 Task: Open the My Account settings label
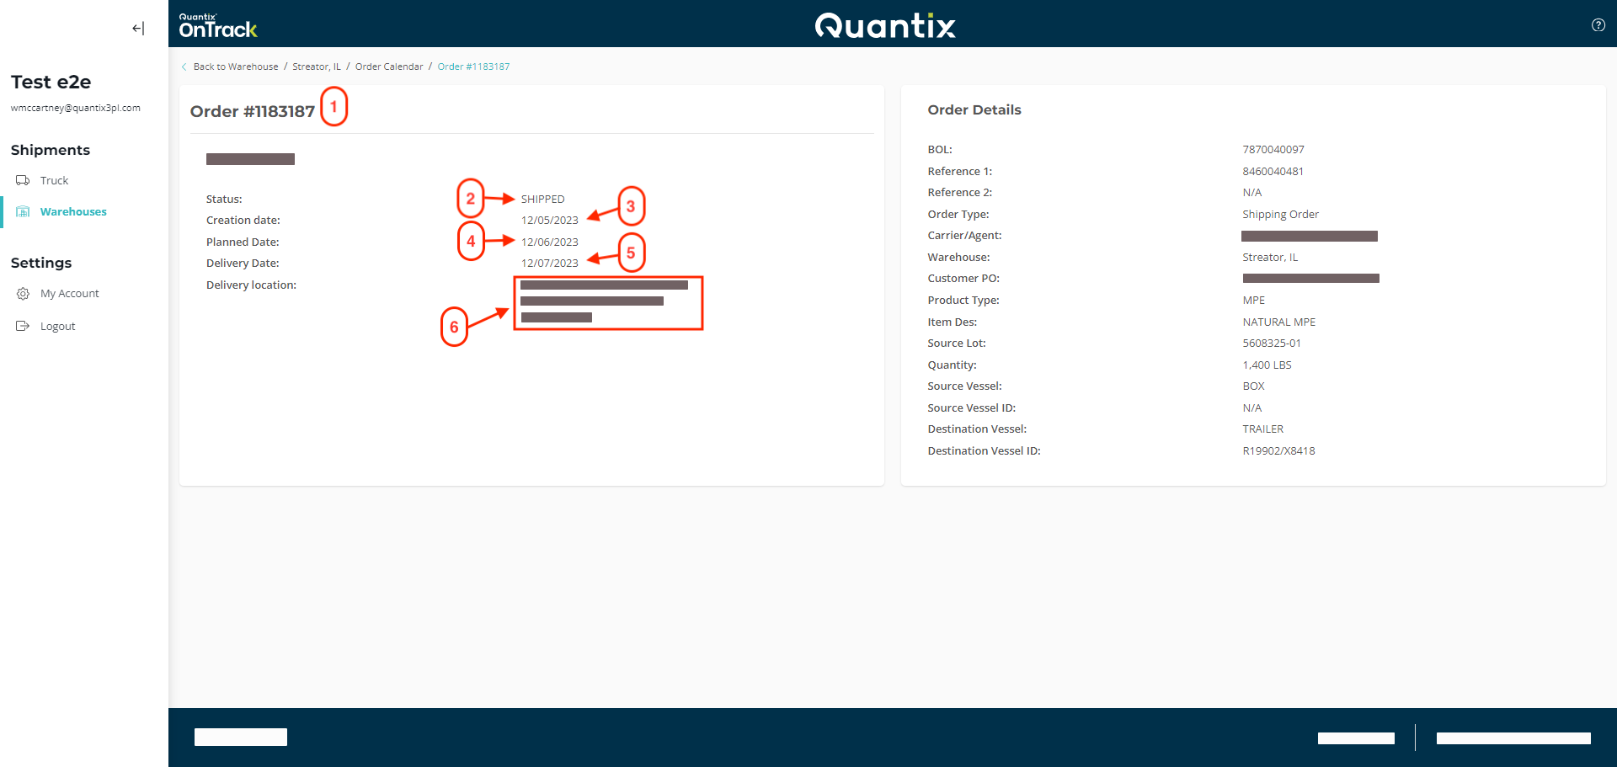70,294
